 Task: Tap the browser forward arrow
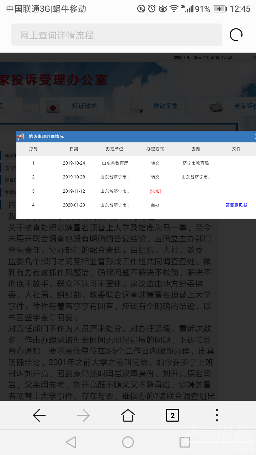(84, 415)
